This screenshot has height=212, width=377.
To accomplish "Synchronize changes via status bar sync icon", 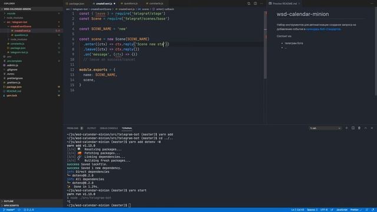I will click(x=19, y=210).
